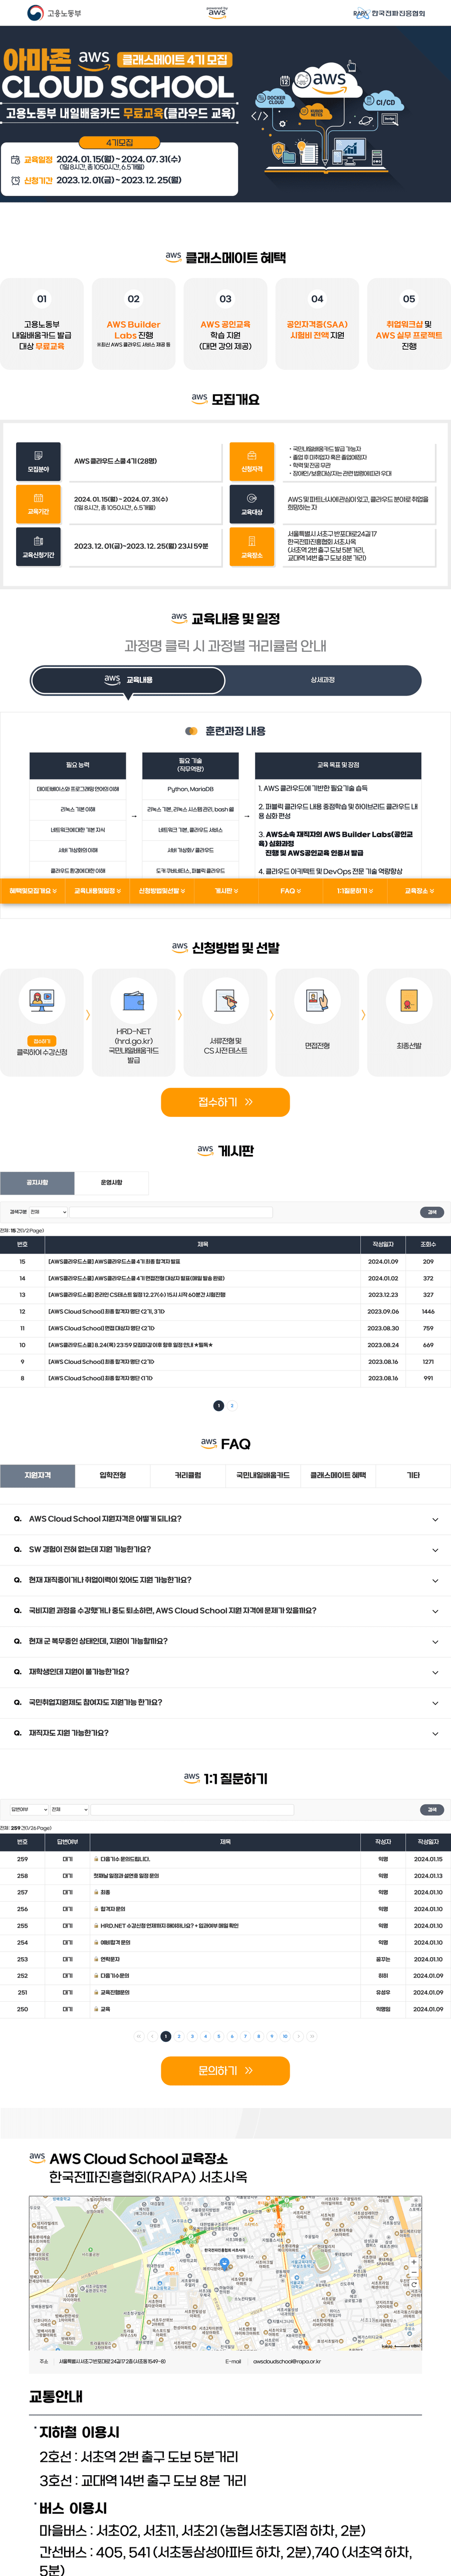This screenshot has width=451, height=2576.
Task: Jump to 교육장소 in orange nav bar
Action: click(x=418, y=891)
